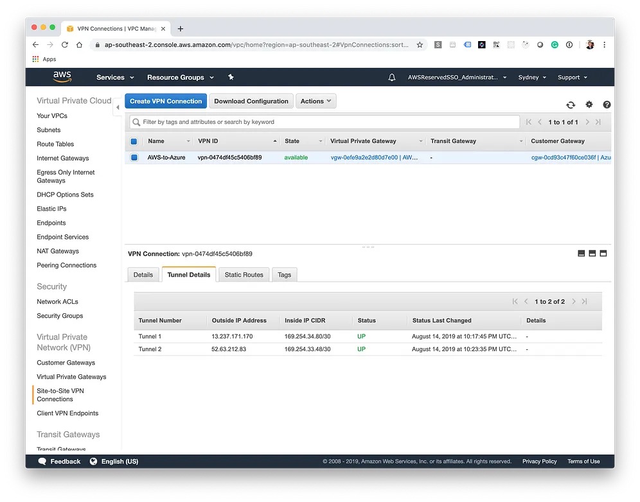Click the Grammarly extension icon
The height and width of the screenshot is (502, 640).
point(555,45)
